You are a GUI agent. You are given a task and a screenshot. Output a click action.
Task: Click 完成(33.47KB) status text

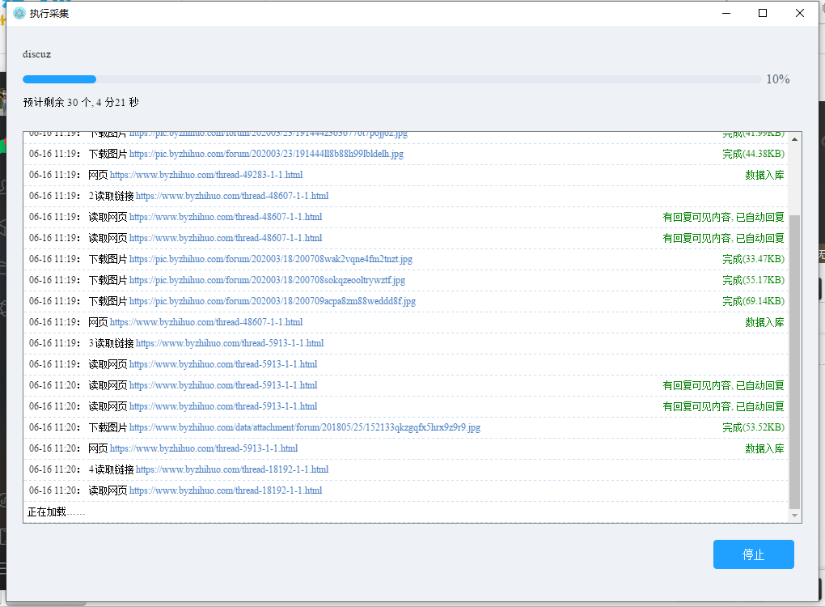point(754,259)
